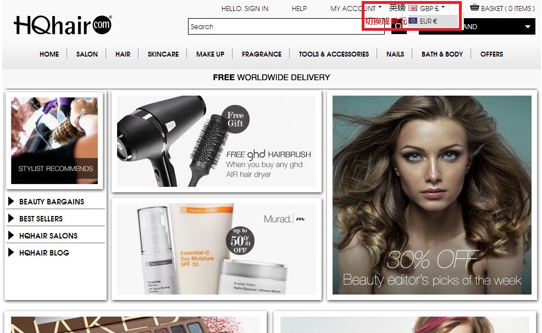Open the Naked palette banner

click(x=135, y=325)
